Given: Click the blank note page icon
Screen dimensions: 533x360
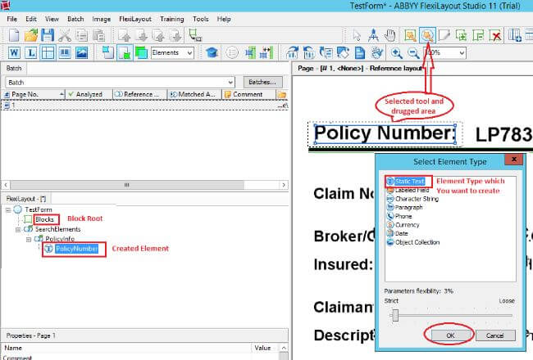Looking at the screenshot, I should click(444, 35).
